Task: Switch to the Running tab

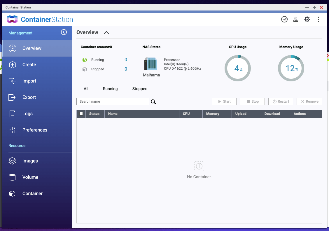Action: click(110, 89)
